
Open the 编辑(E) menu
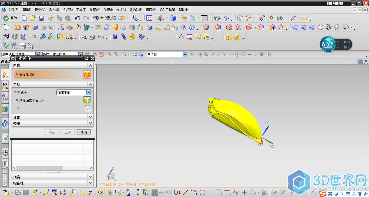(26, 10)
